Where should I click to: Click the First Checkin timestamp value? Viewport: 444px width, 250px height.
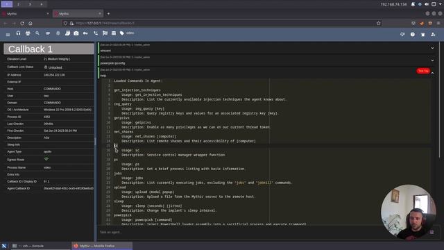pos(60,131)
